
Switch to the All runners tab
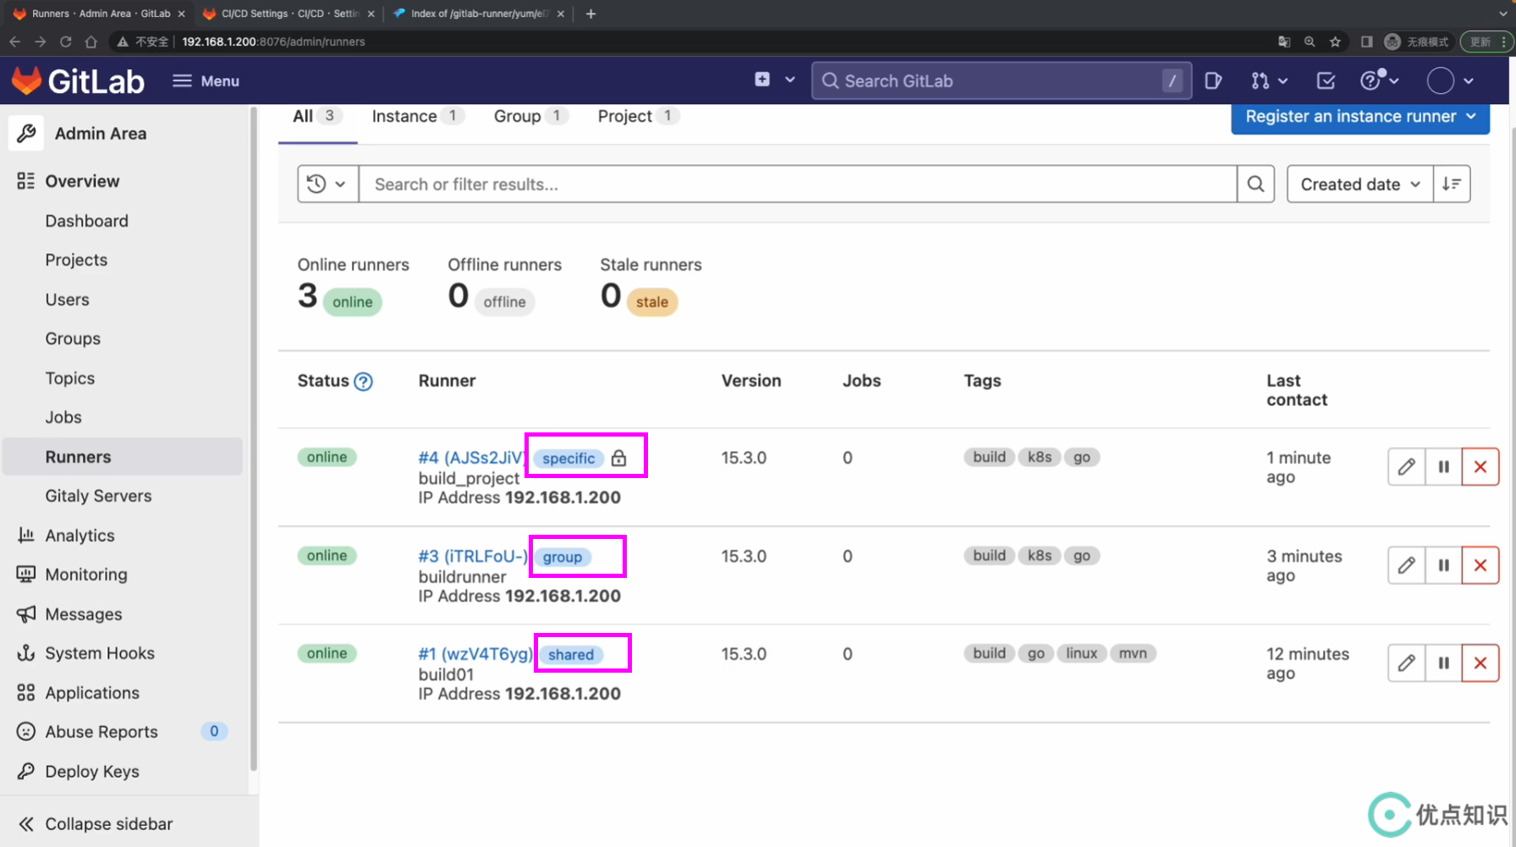pyautogui.click(x=317, y=117)
